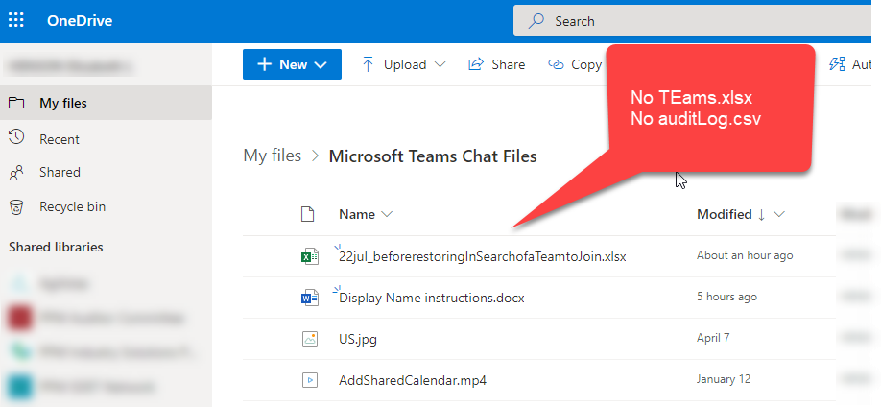Click the 'April 7' modified cell
This screenshot has width=881, height=407.
pyautogui.click(x=713, y=337)
